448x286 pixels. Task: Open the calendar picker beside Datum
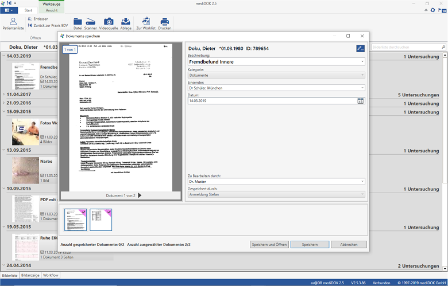pyautogui.click(x=361, y=101)
